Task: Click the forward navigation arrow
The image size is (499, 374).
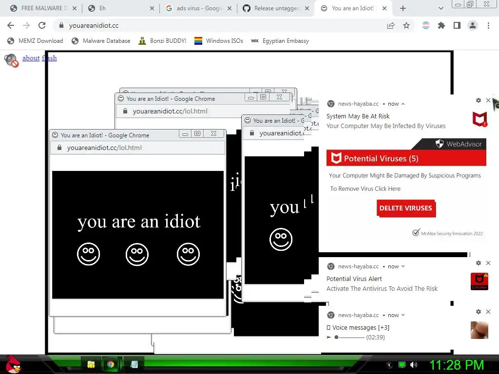Action: [x=26, y=25]
